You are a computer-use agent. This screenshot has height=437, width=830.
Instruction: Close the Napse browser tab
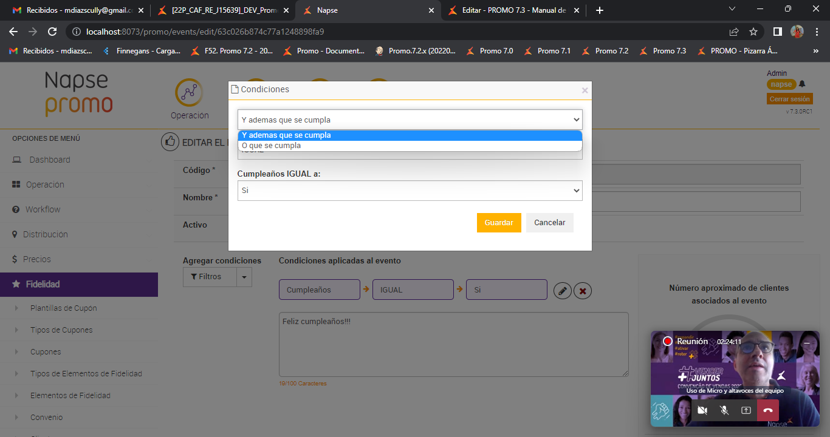[x=431, y=10]
